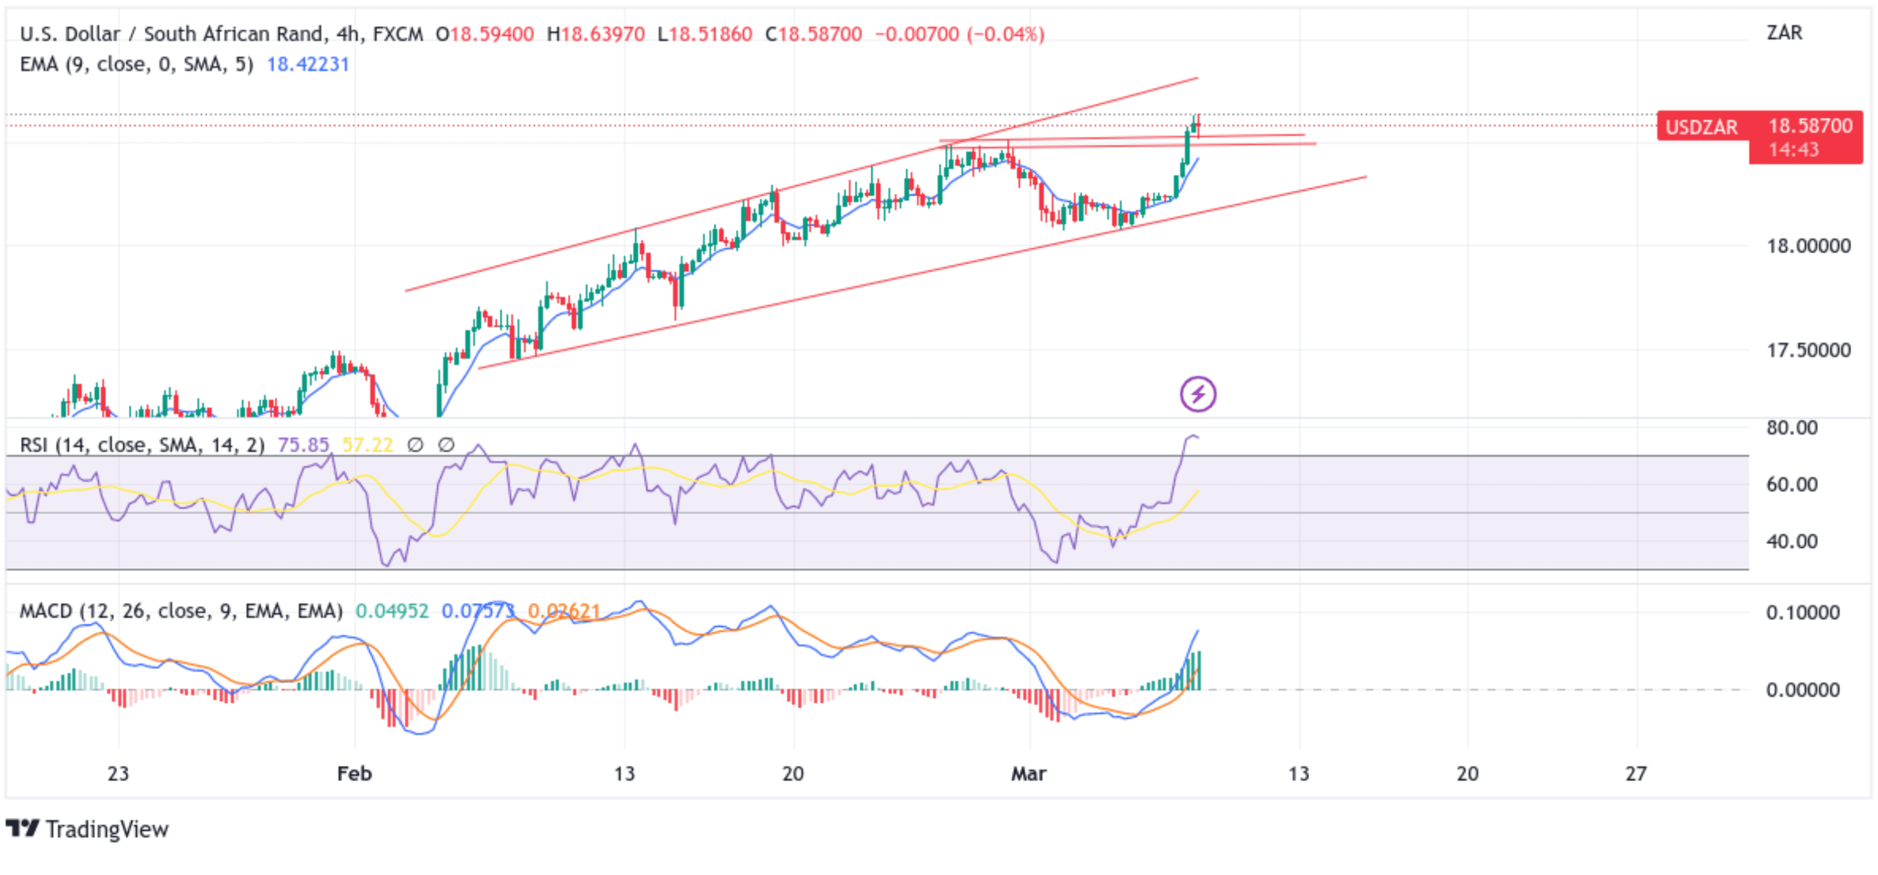Click the second empty-set symbol in RSI legend
The width and height of the screenshot is (1878, 875).
point(446,444)
